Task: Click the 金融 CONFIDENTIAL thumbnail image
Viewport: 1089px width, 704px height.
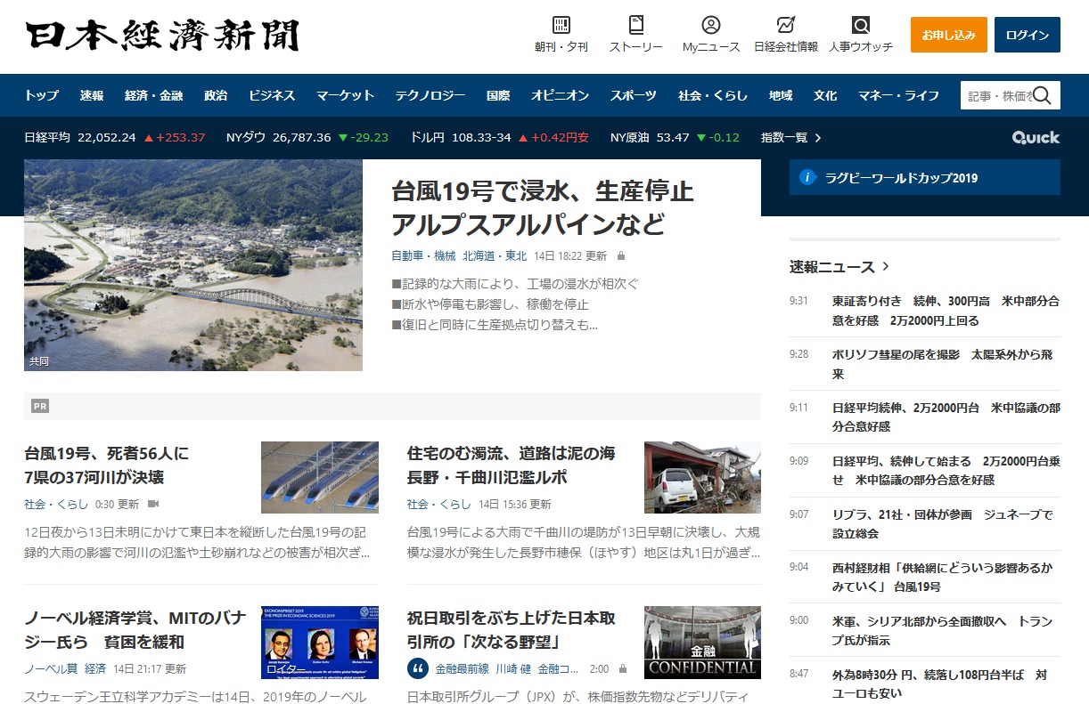Action: 702,643
